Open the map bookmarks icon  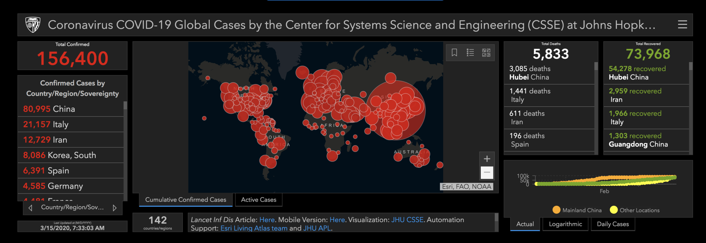[454, 52]
